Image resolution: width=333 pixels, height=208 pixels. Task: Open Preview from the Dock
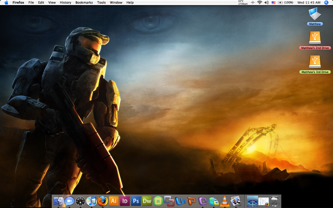pos(236,201)
